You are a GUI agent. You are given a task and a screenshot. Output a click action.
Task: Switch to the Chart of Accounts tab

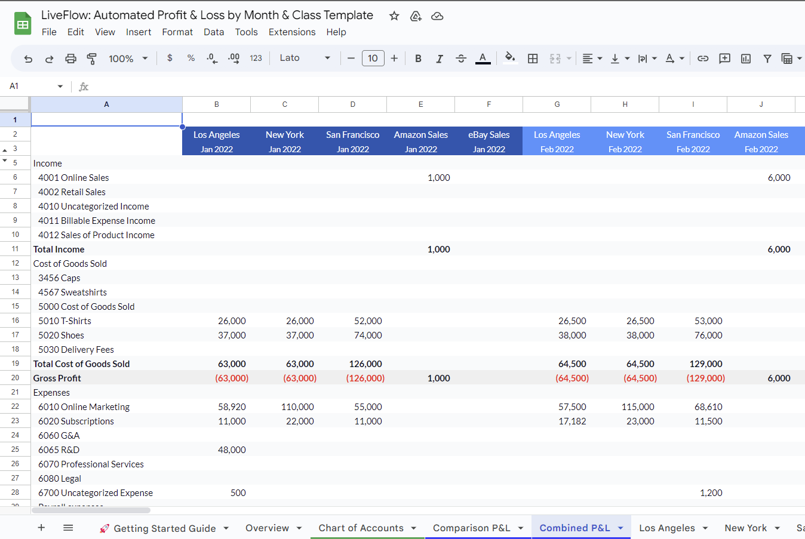coord(361,528)
